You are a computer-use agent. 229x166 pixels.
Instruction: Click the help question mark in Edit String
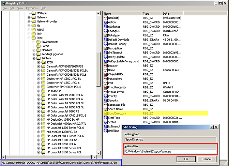(x=212, y=127)
